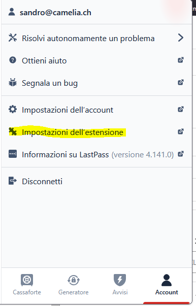This screenshot has width=196, height=306.
Task: Click the gear icon for account settings
Action: tap(13, 109)
